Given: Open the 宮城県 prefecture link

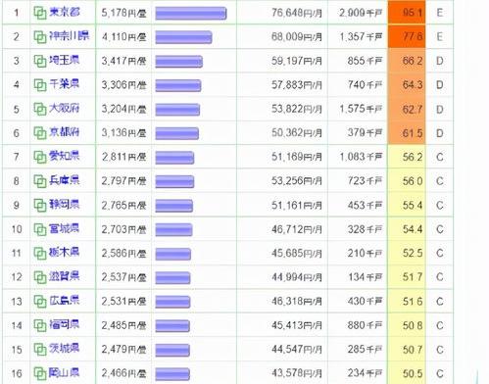Looking at the screenshot, I should tap(65, 228).
